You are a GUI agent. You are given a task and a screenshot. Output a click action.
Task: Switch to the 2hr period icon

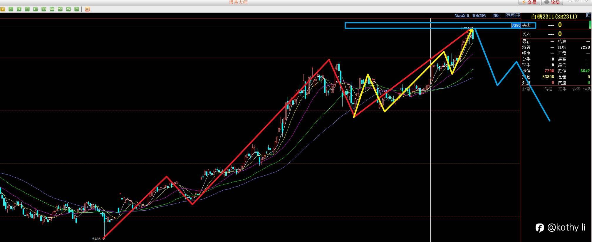(x=60, y=9)
